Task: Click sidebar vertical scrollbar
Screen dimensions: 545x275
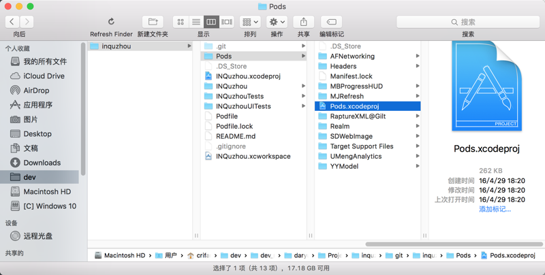Action: (83, 109)
